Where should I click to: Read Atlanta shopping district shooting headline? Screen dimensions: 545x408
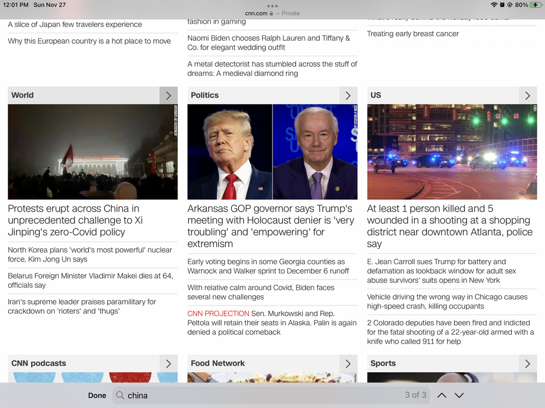(450, 226)
